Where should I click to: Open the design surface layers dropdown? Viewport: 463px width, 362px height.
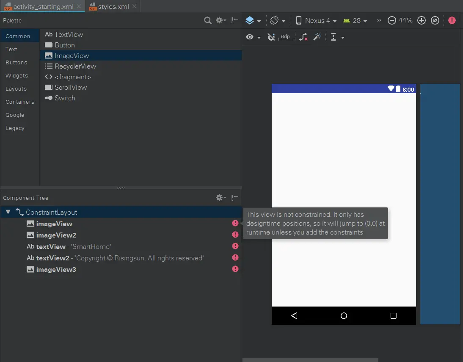tap(253, 20)
